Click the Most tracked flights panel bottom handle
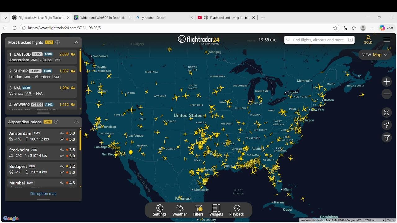397x223 pixels. [43, 113]
